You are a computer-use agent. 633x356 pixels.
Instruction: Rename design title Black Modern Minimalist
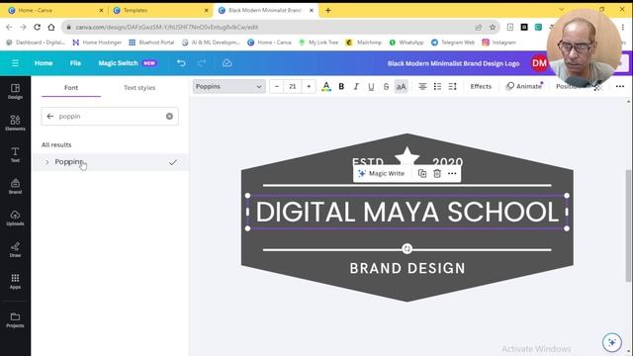coord(453,63)
